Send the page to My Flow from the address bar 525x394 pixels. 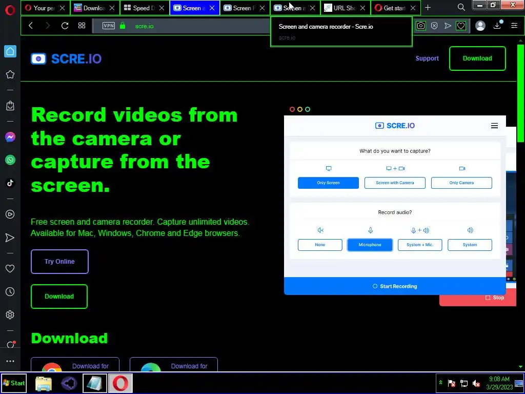pos(448,26)
